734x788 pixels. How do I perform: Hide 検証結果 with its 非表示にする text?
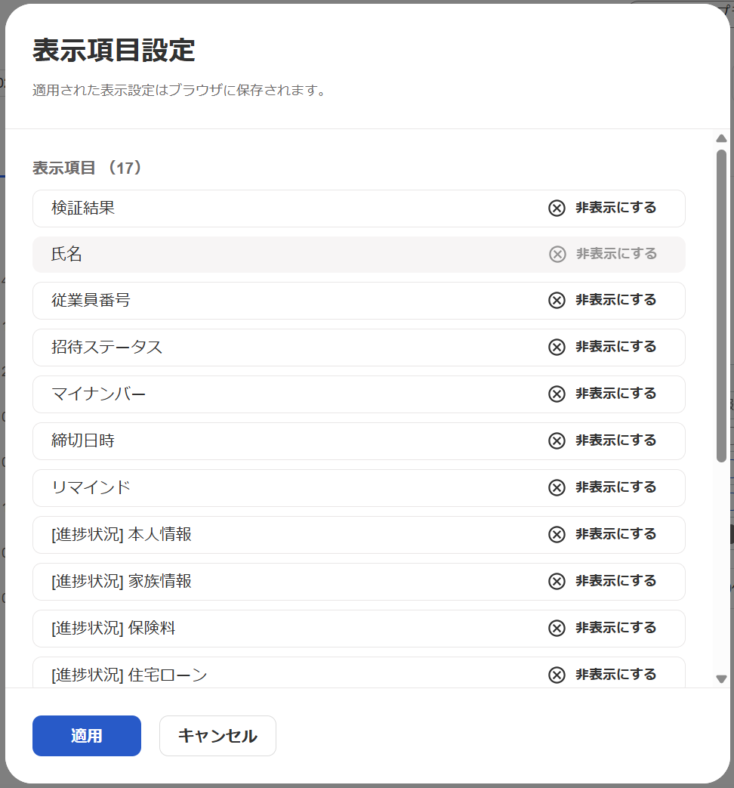pos(616,208)
